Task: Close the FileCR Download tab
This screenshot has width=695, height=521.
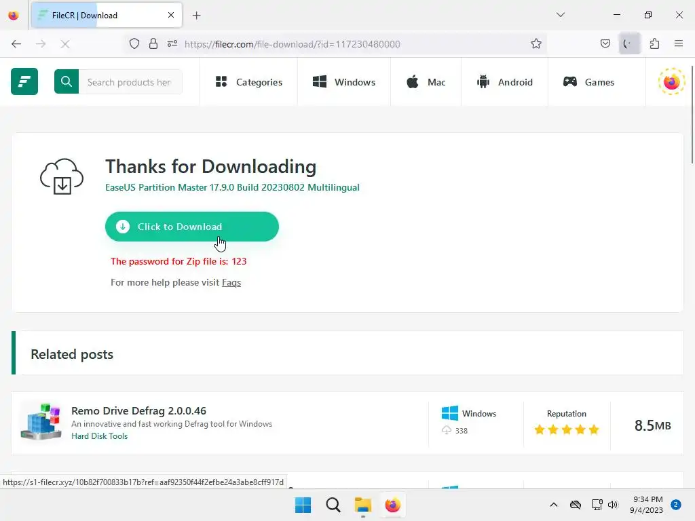Action: point(171,15)
